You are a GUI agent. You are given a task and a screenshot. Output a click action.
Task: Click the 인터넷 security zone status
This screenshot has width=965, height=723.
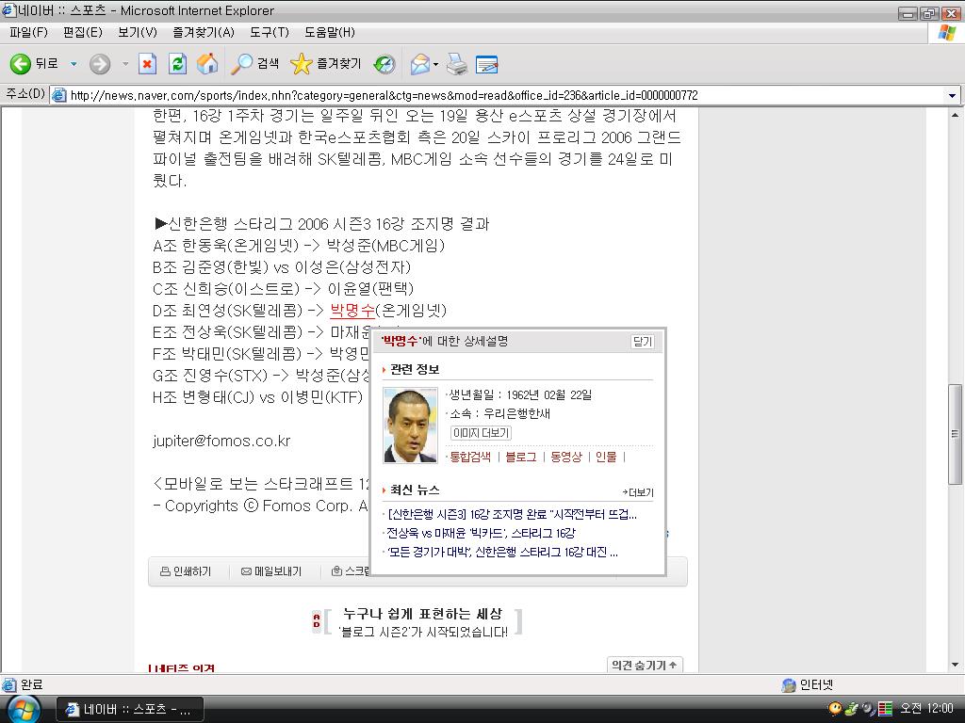click(x=807, y=685)
